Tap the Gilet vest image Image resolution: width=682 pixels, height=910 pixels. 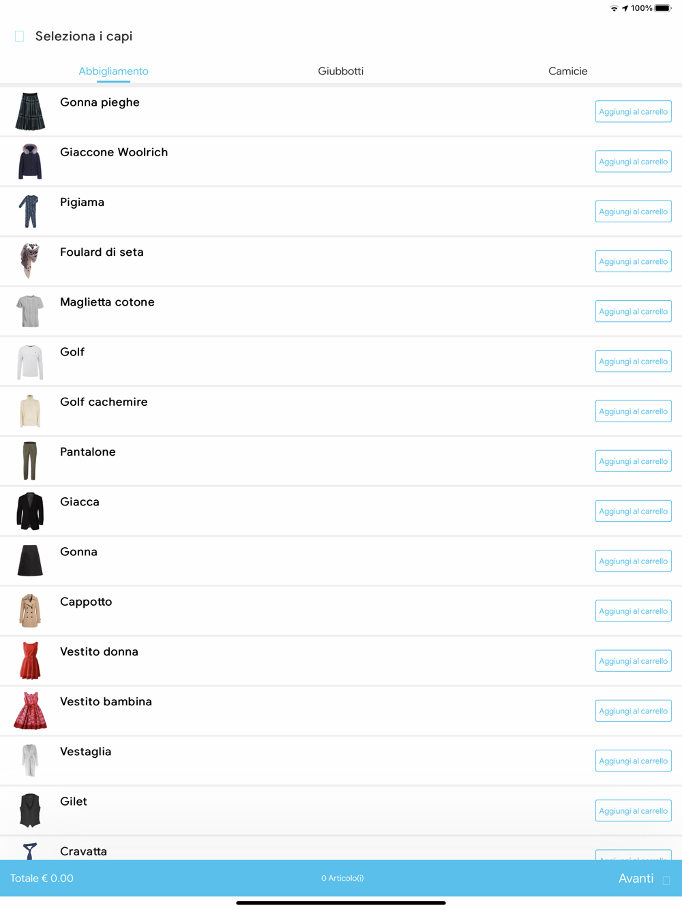coord(30,810)
